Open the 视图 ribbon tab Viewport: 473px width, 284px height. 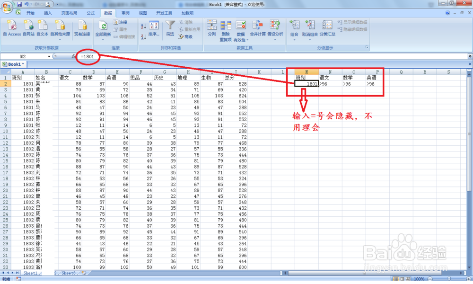pyautogui.click(x=143, y=13)
